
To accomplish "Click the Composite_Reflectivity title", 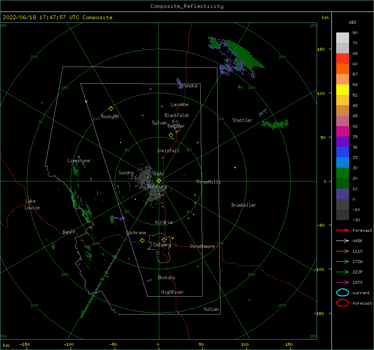I will (187, 6).
